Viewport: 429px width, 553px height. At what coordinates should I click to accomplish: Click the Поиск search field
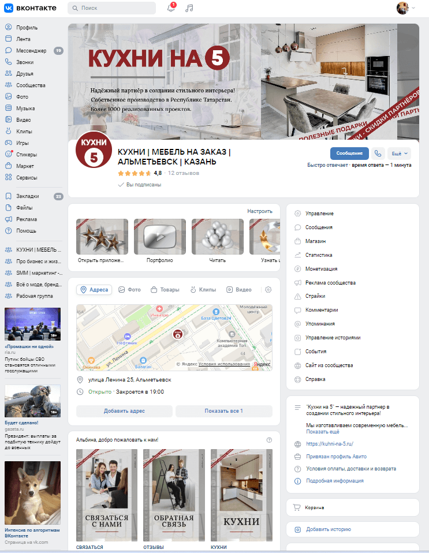pyautogui.click(x=111, y=8)
